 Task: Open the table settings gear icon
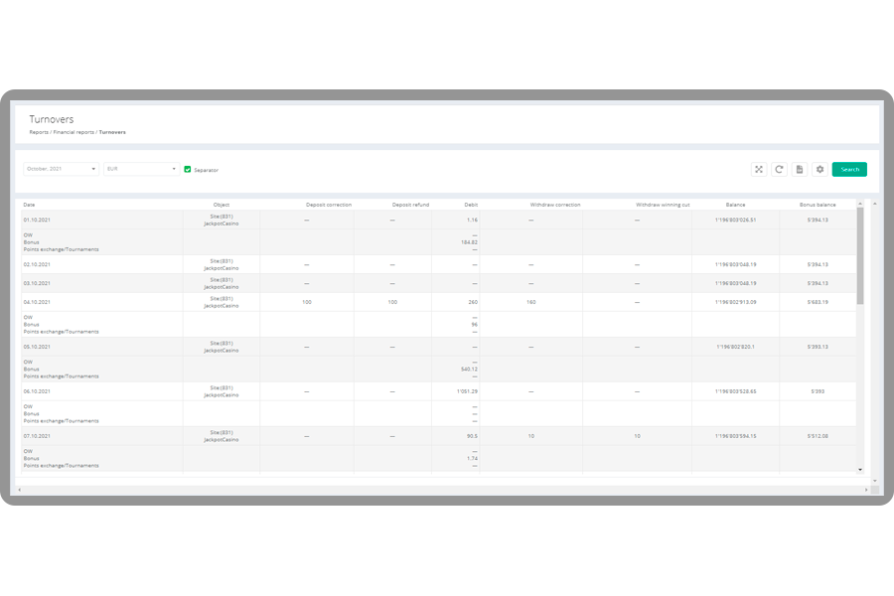click(819, 169)
